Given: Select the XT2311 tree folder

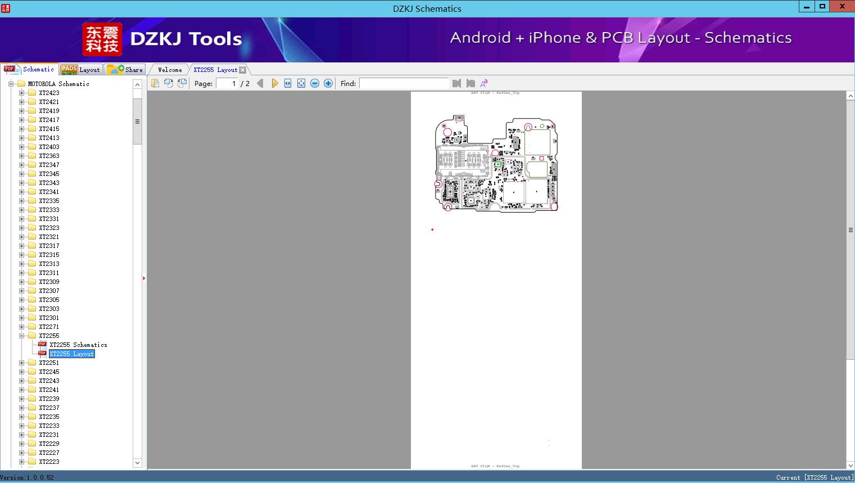Looking at the screenshot, I should point(49,273).
